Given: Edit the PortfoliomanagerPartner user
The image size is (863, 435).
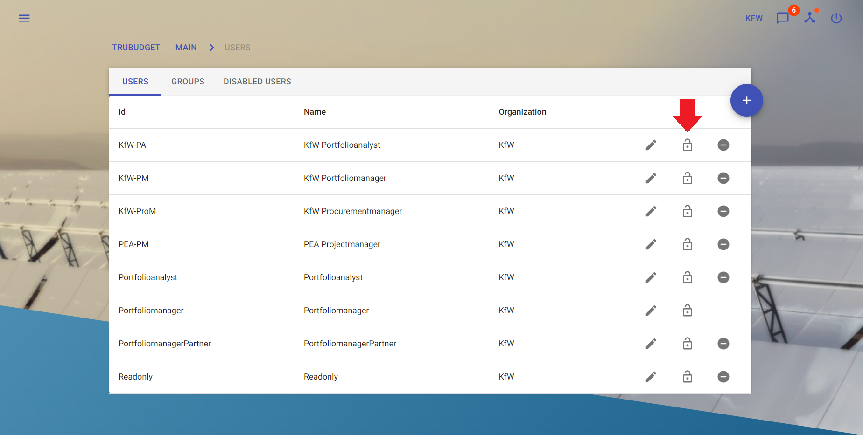Looking at the screenshot, I should [x=651, y=344].
